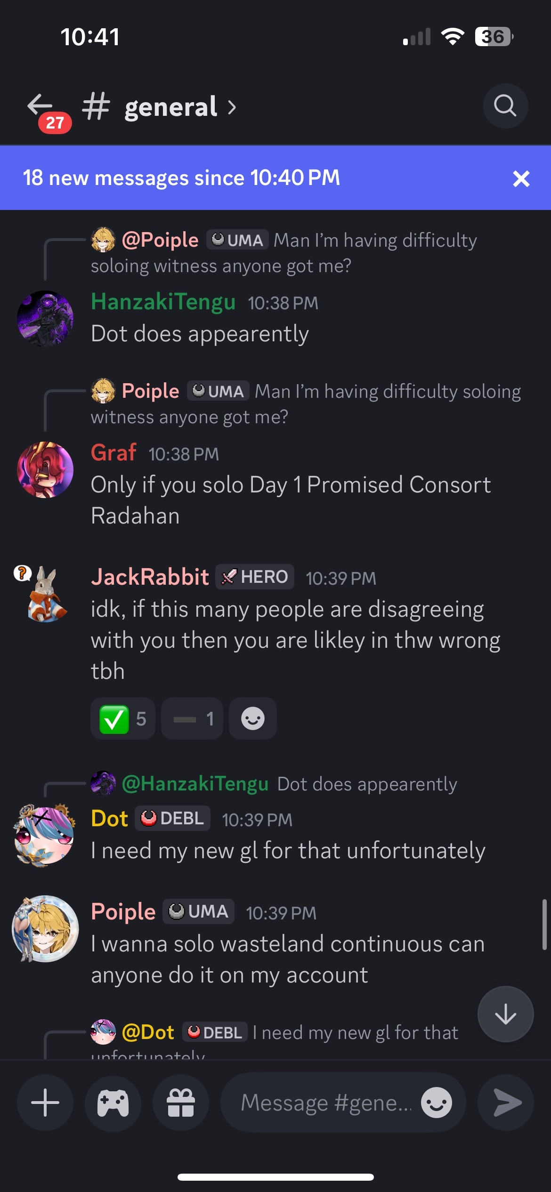Open the game controller activities icon
This screenshot has height=1192, width=551.
point(113,1103)
